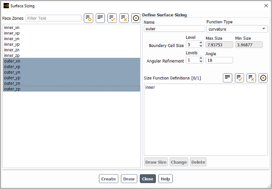
Task: Open Help for Surface Sizing
Action: tap(165, 179)
